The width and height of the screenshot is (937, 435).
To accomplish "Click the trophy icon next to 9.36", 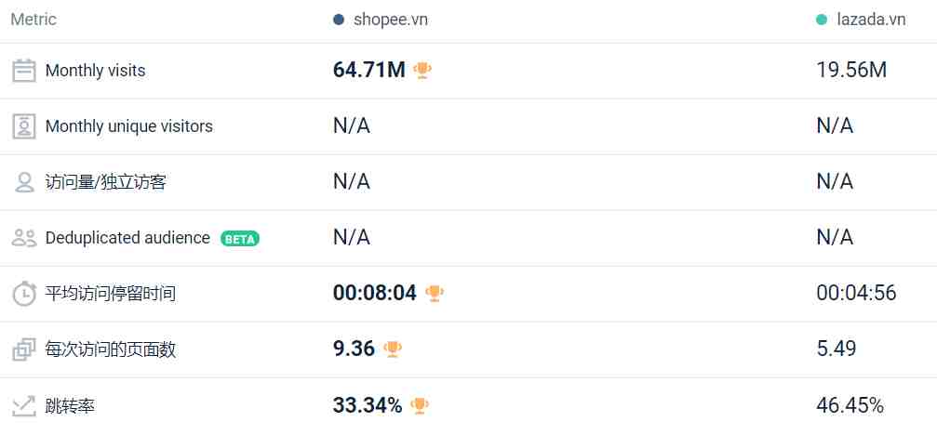I will pyautogui.click(x=393, y=349).
